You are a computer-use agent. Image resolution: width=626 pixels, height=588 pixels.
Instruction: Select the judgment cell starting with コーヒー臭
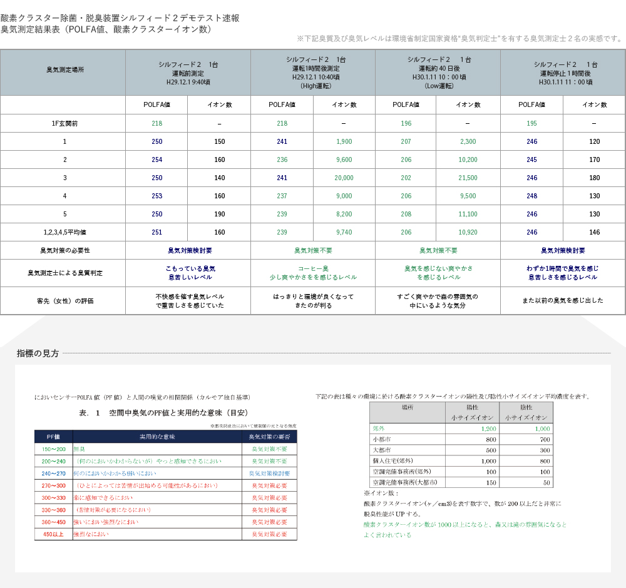click(314, 273)
